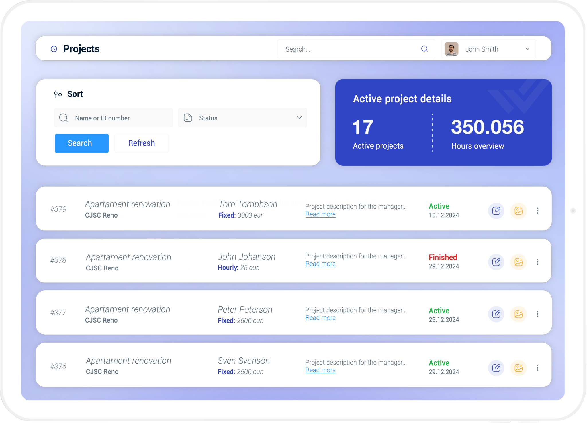The height and width of the screenshot is (423, 587).
Task: Open three-dot menu for project #377
Action: click(537, 314)
